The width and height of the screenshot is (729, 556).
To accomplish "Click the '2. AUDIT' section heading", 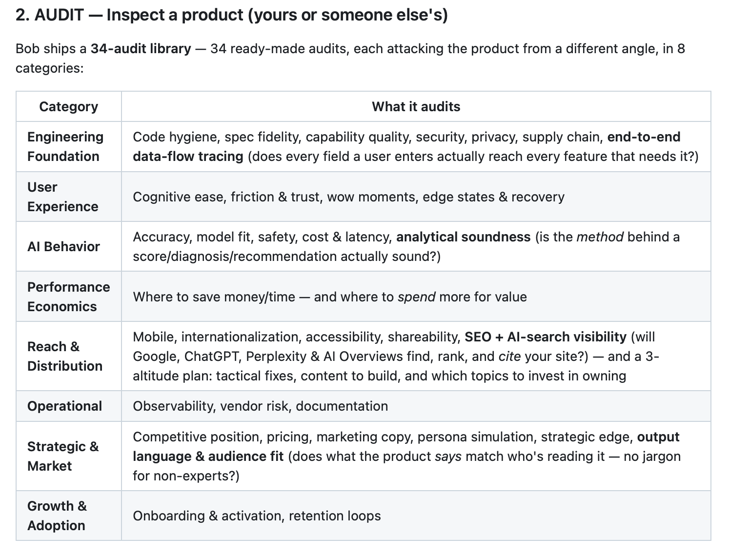I will coord(231,15).
